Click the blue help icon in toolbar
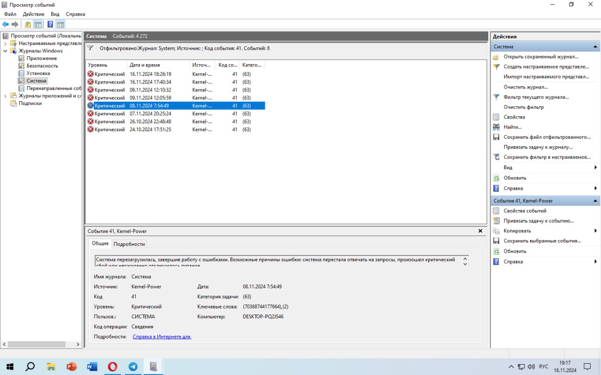The height and width of the screenshot is (375, 601). click(x=50, y=24)
